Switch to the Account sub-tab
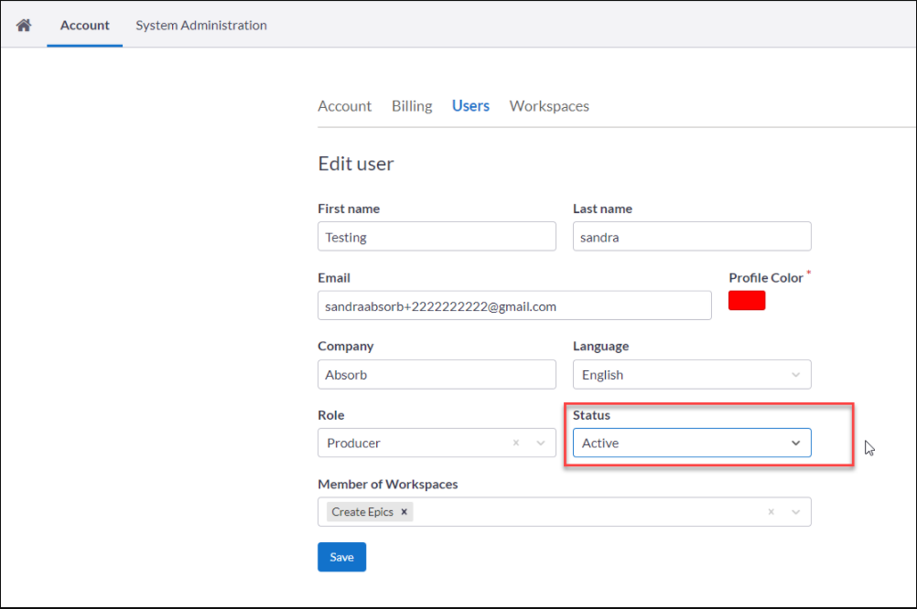917x609 pixels. pyautogui.click(x=344, y=106)
